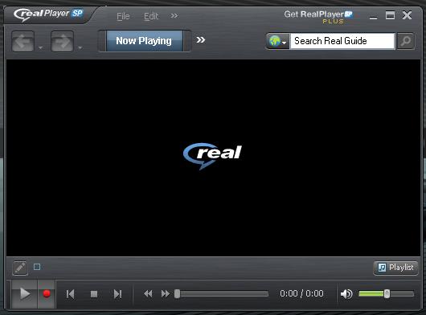Click the magnifier search button
Image resolution: width=426 pixels, height=315 pixels.
pos(406,41)
